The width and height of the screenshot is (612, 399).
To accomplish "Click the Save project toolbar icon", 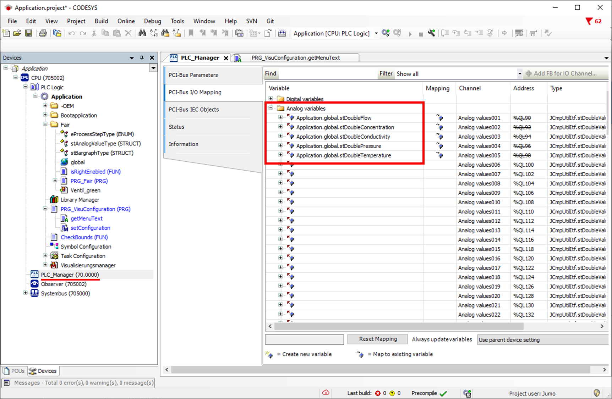I will click(x=29, y=33).
